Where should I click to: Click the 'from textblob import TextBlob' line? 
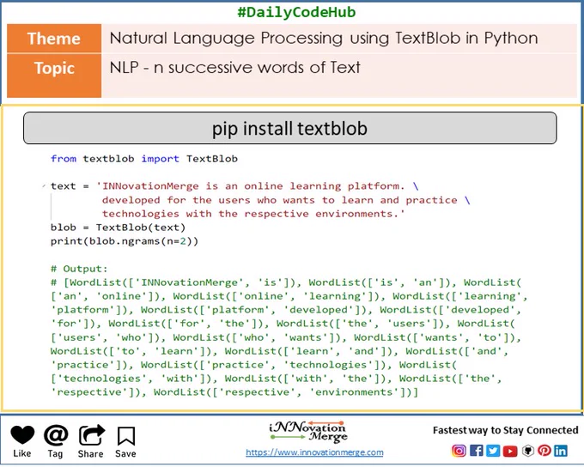point(144,159)
